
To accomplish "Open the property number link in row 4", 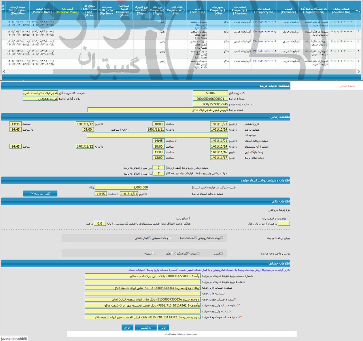I will coord(264,32).
